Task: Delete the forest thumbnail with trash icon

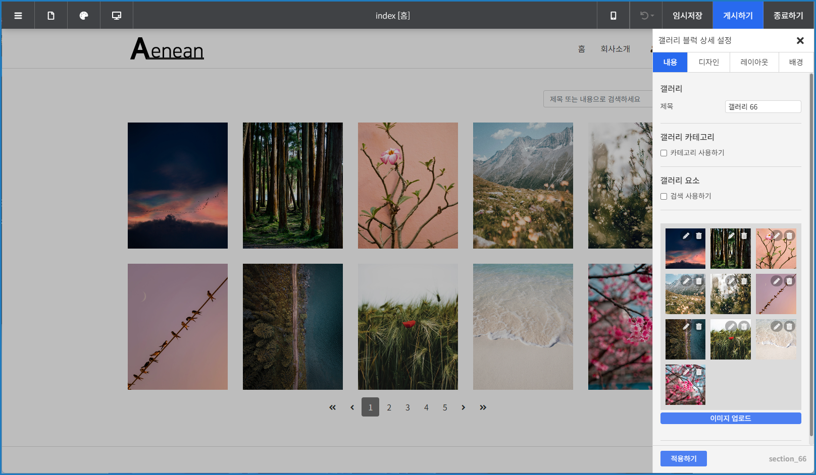Action: pyautogui.click(x=744, y=235)
